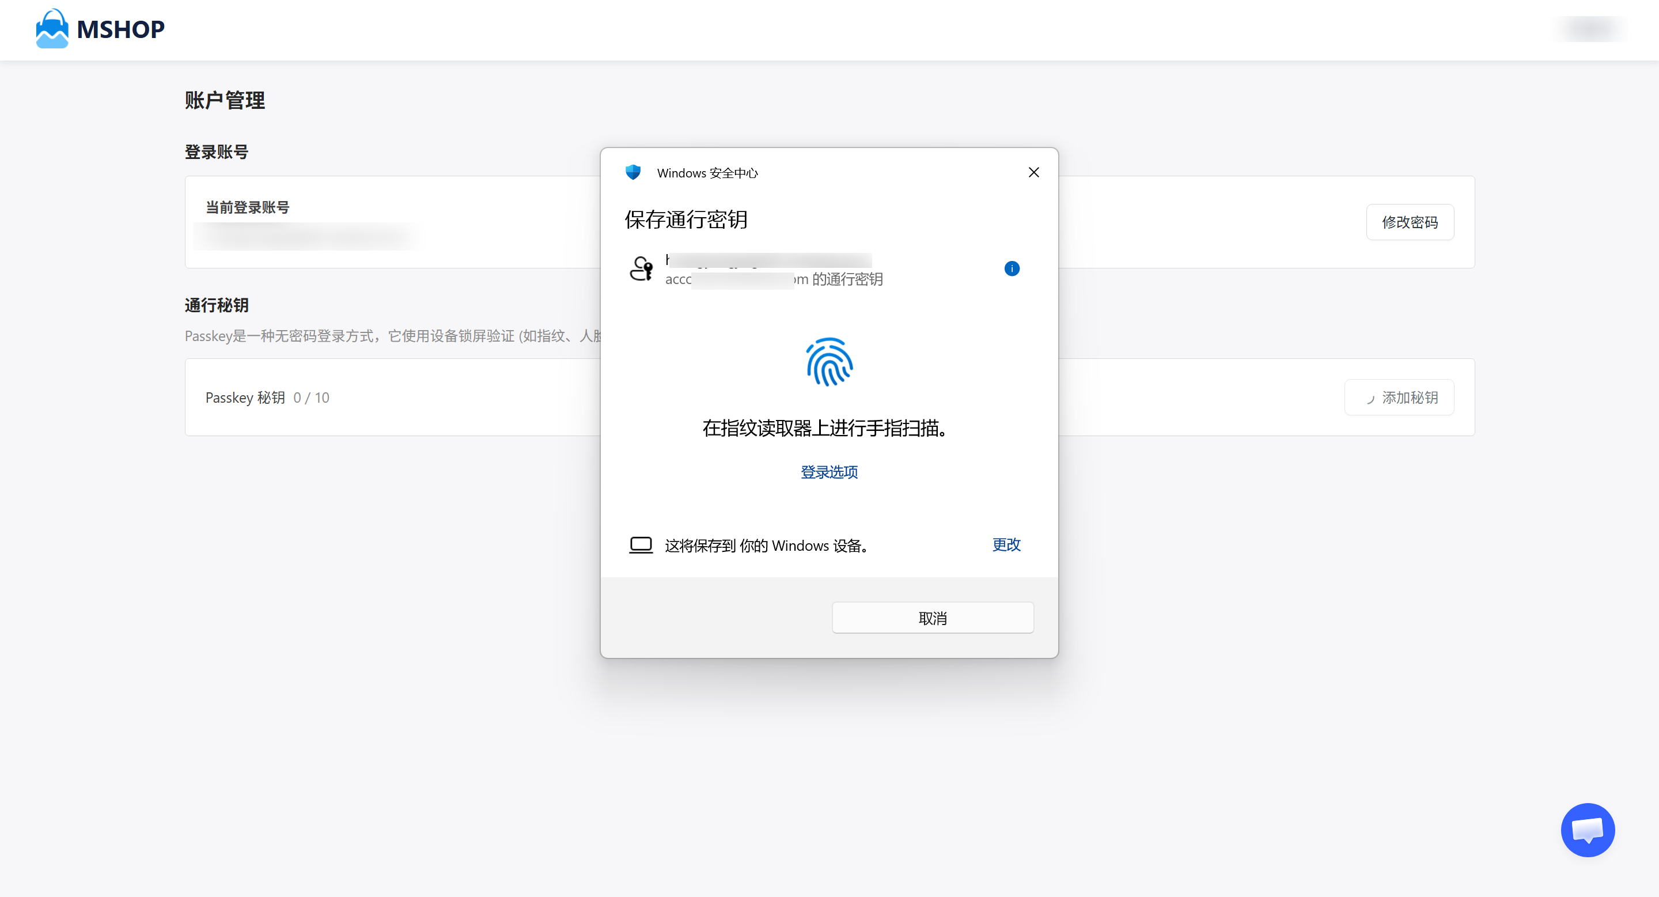
Task: Click 更改 to change save location
Action: click(x=1006, y=545)
